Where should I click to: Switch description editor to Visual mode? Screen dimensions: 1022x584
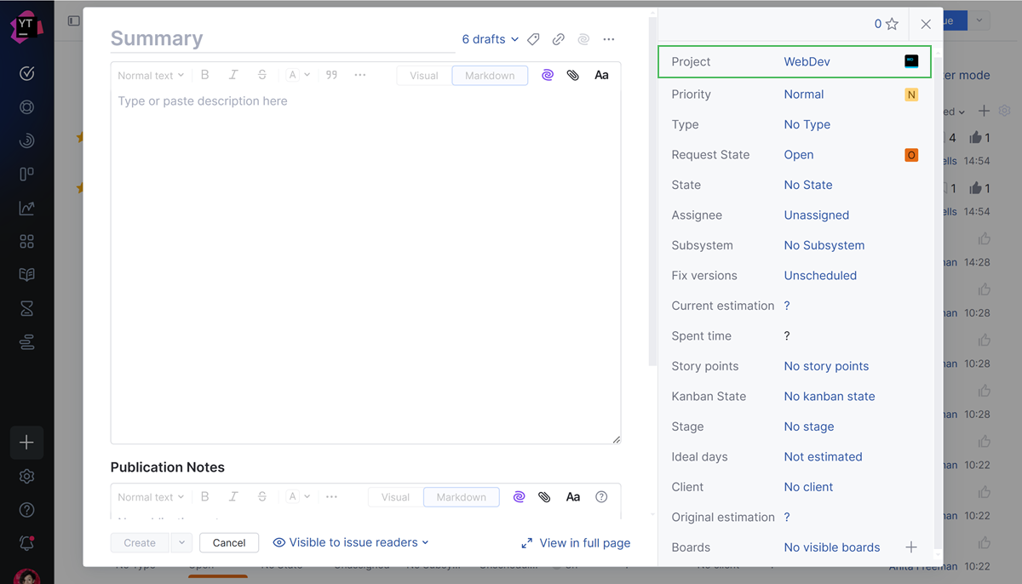(x=423, y=76)
